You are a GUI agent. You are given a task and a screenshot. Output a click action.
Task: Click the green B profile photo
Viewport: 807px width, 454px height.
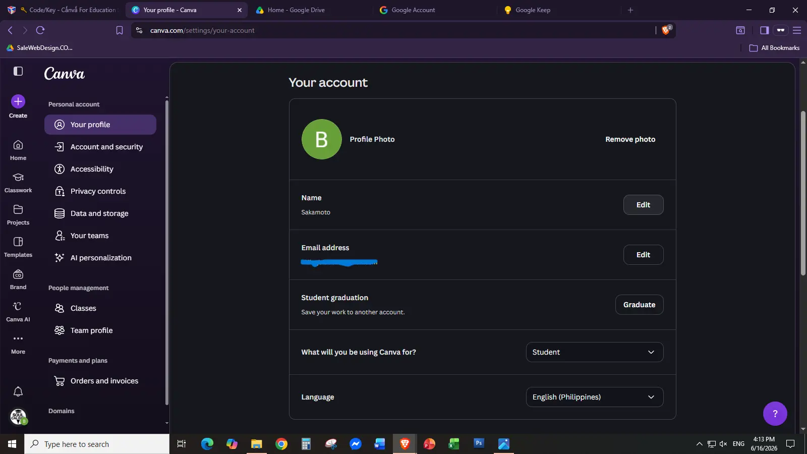[322, 139]
